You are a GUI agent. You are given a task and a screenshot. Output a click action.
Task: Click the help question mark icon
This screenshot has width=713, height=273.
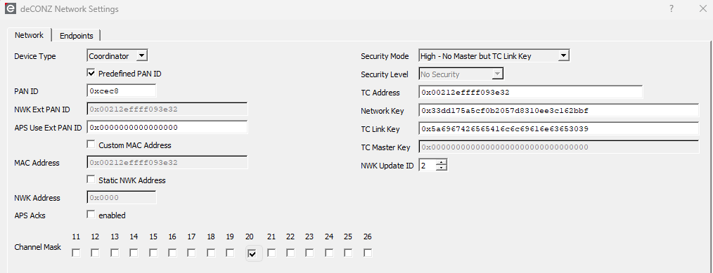coord(672,8)
